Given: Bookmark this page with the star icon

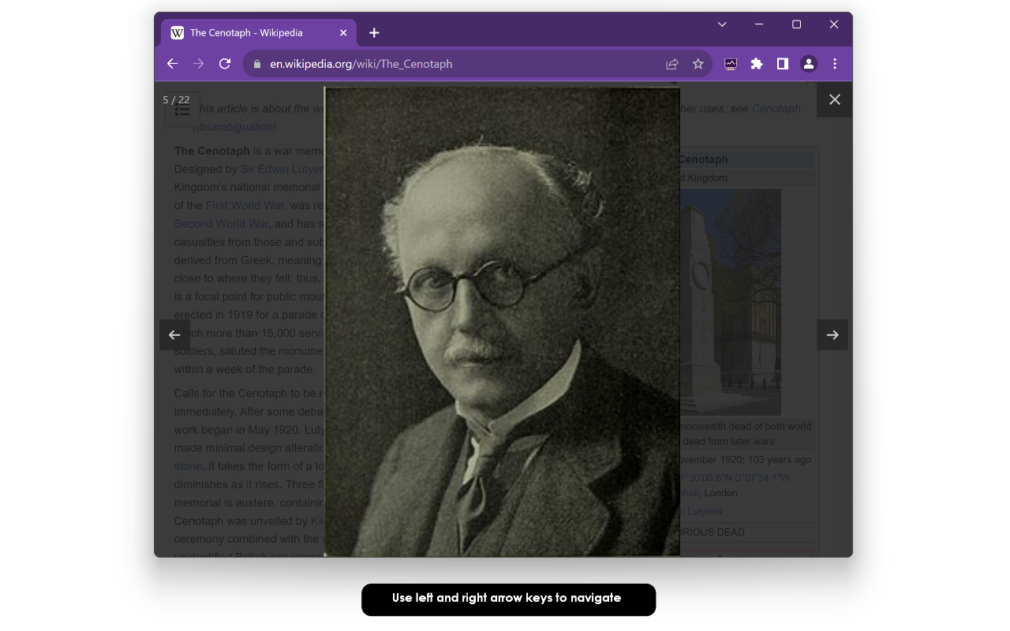Looking at the screenshot, I should tap(698, 64).
